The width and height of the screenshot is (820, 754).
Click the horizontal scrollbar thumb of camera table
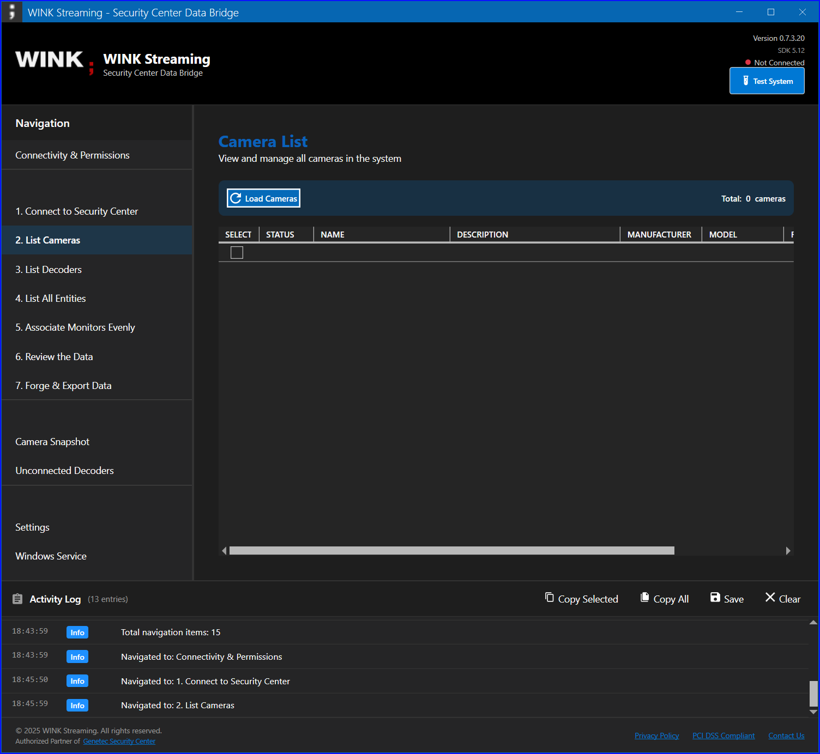pos(451,551)
